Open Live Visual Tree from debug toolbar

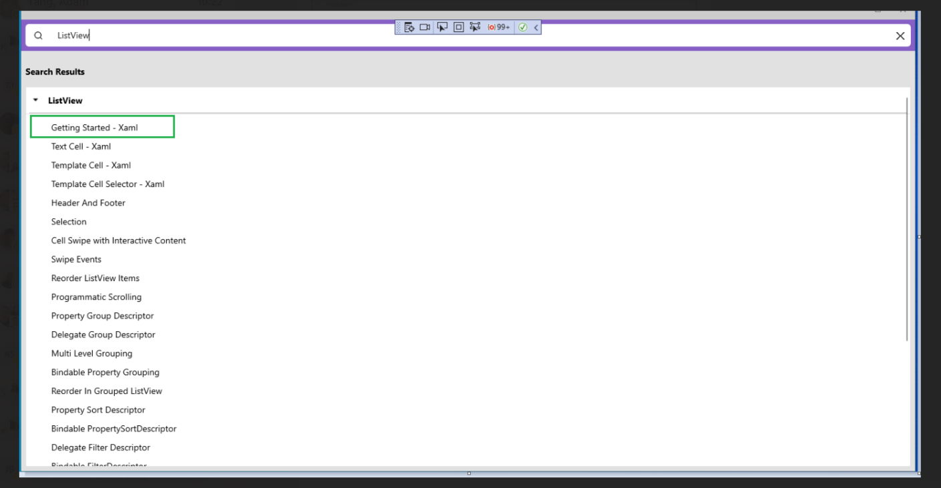409,27
